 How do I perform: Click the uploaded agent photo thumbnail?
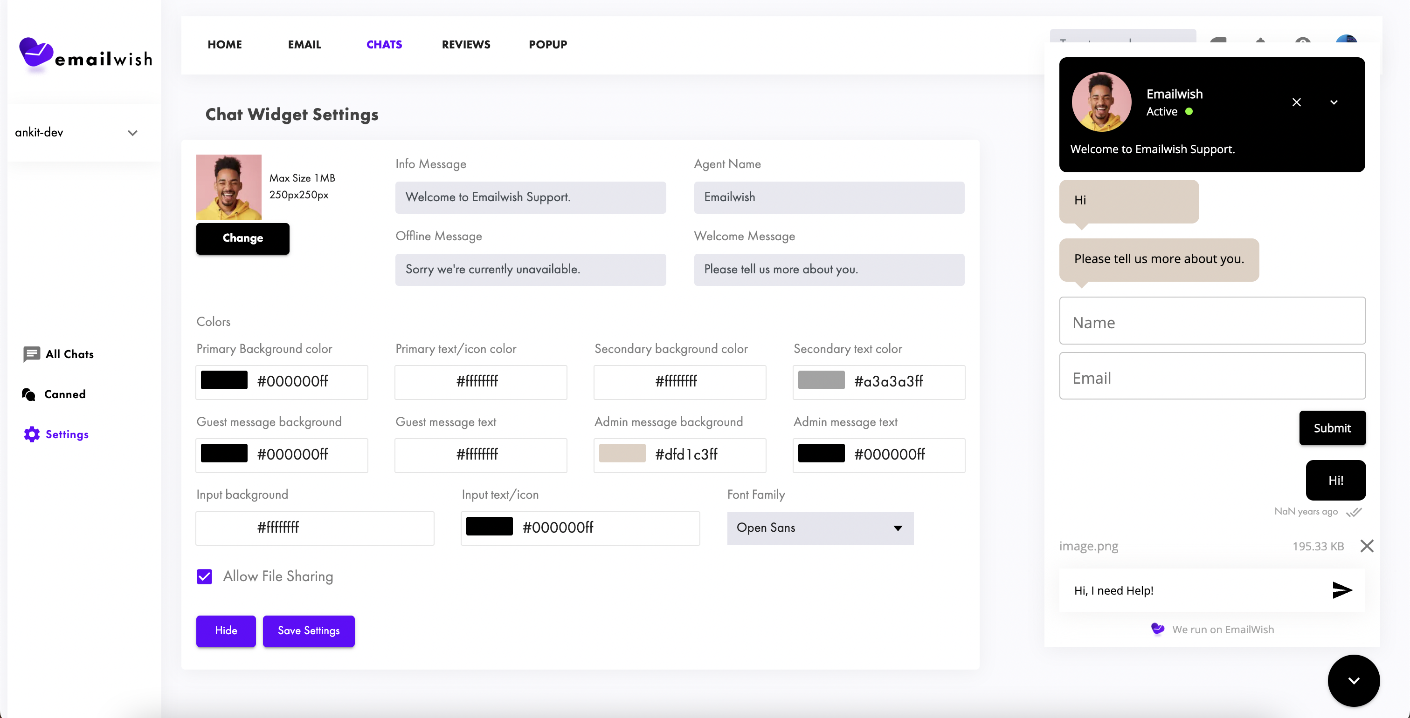pyautogui.click(x=229, y=187)
